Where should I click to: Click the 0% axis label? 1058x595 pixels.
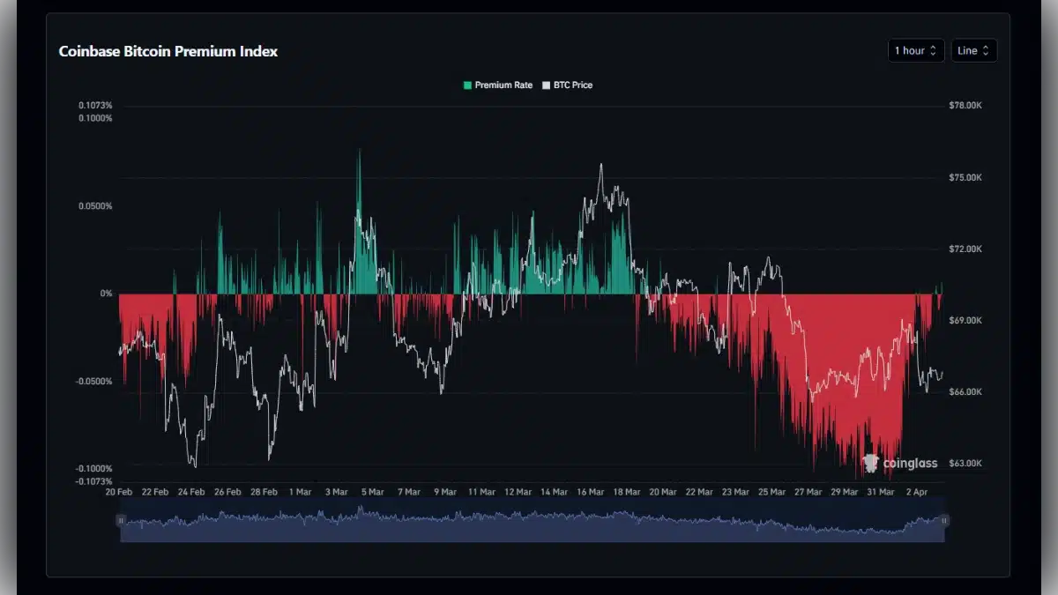[104, 294]
